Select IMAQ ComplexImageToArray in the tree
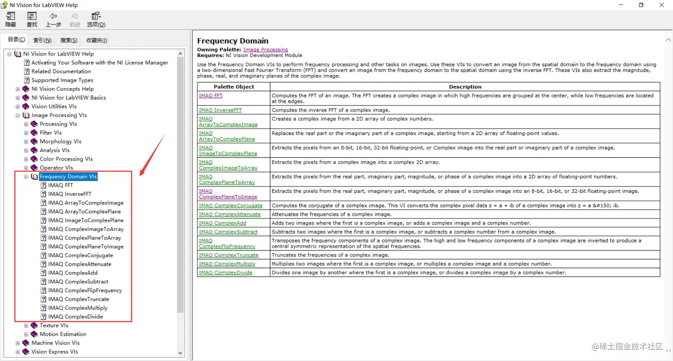The height and width of the screenshot is (361, 673). point(86,229)
